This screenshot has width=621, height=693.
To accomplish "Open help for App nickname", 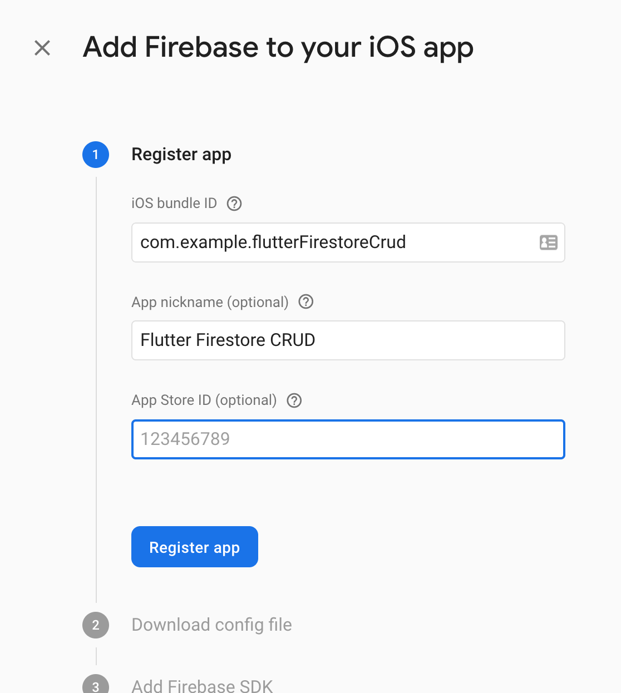I will 306,302.
